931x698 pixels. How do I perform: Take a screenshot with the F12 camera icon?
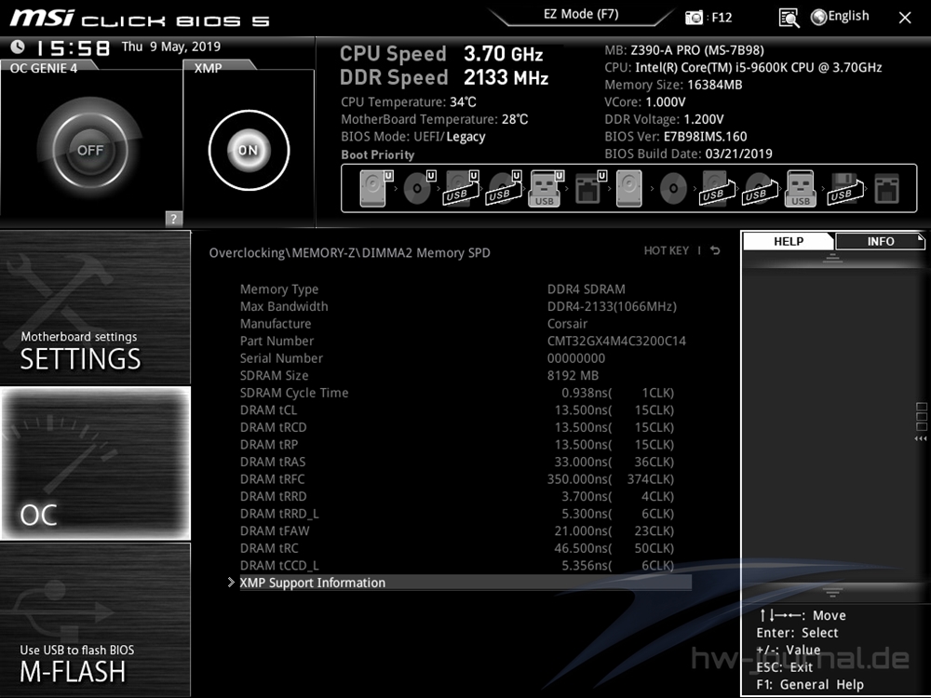695,17
